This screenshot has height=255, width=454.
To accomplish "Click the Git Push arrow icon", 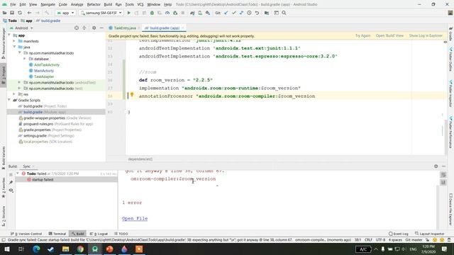I will [x=241, y=13].
